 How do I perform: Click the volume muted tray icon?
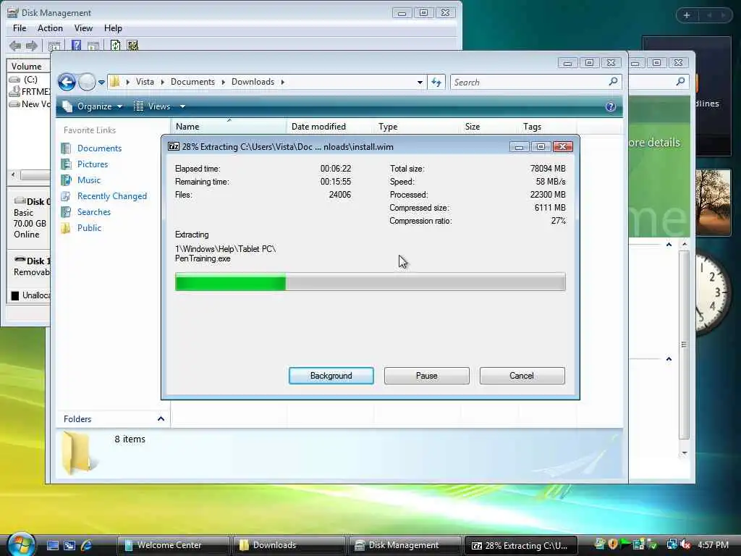[x=686, y=544]
